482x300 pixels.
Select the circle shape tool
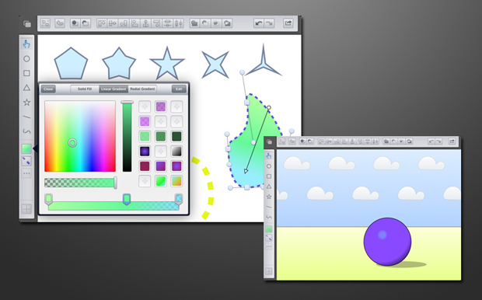coord(26,58)
